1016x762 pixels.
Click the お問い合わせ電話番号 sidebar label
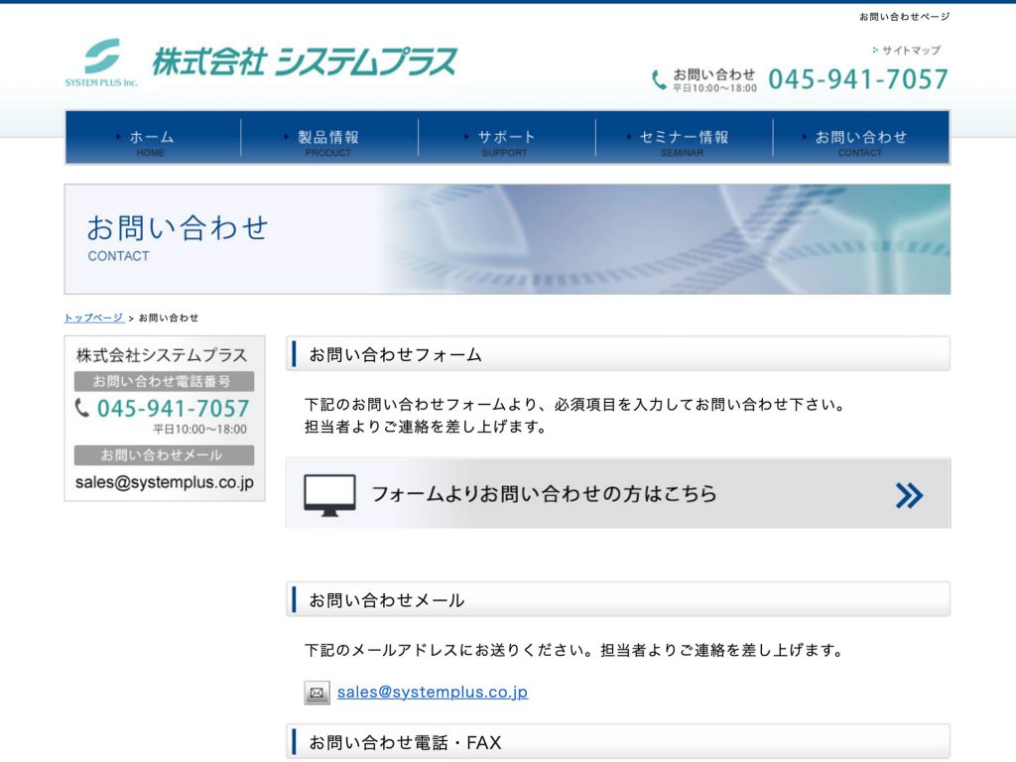(164, 381)
